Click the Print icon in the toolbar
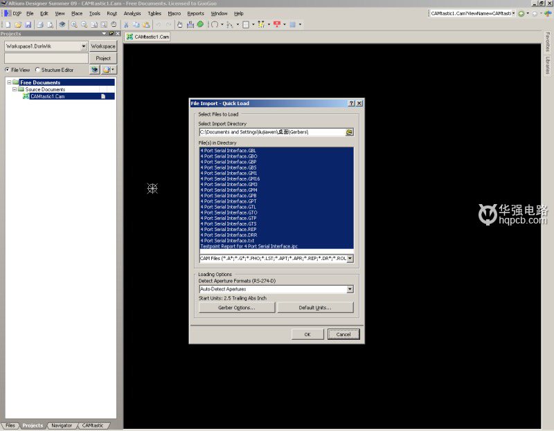Screen dimensions: 554x431 tap(40, 24)
